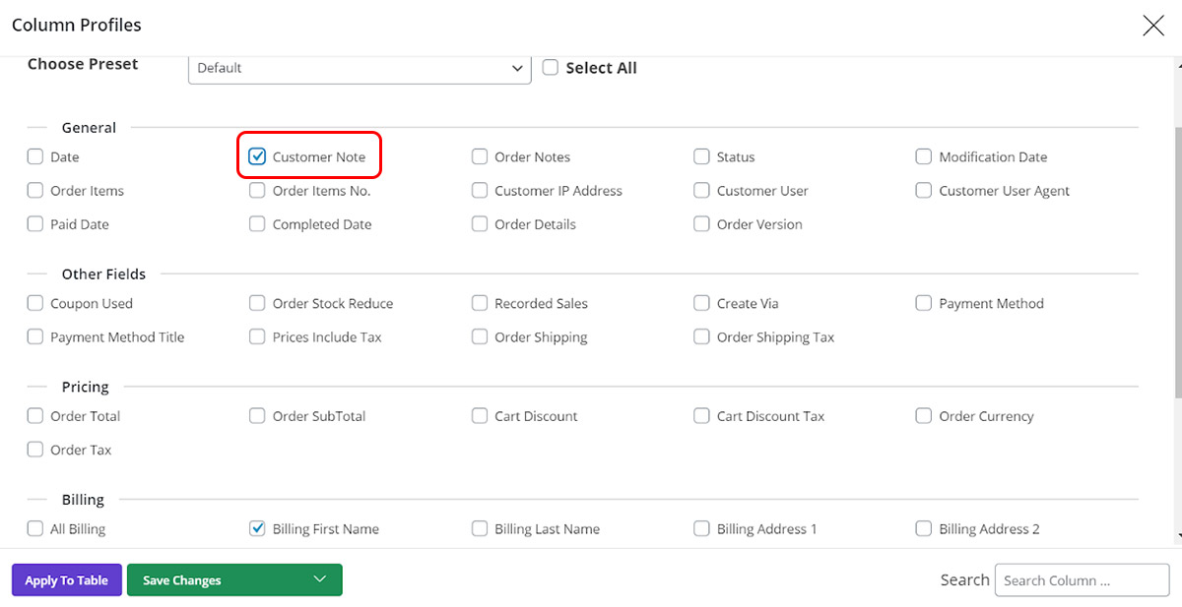This screenshot has height=607, width=1182.
Task: Enable the Order Items checkbox
Action: [34, 190]
